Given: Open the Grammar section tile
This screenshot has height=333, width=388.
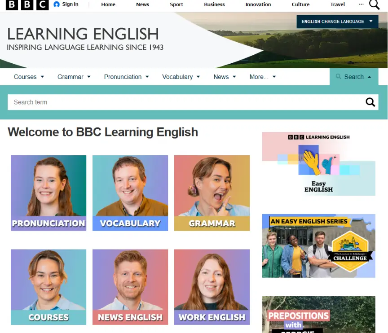Looking at the screenshot, I should 212,193.
